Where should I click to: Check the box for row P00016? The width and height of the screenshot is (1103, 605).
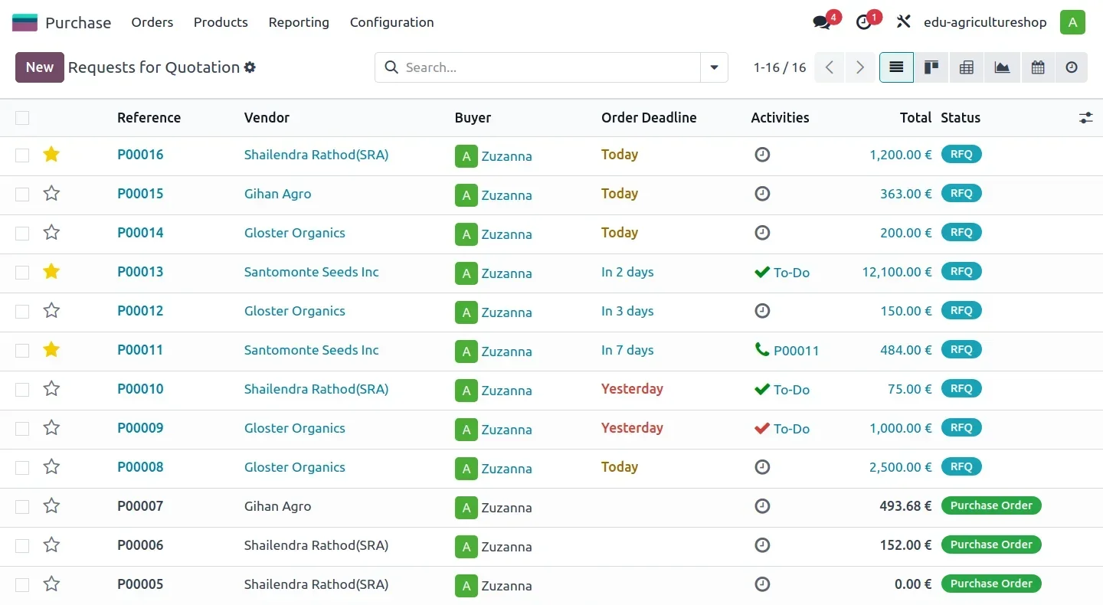[22, 155]
